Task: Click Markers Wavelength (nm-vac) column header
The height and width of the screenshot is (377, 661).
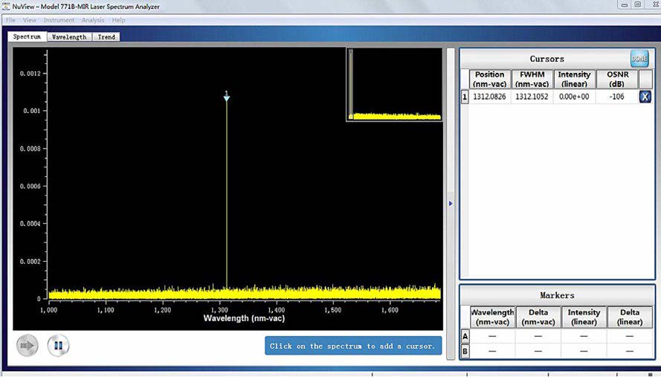Action: [492, 317]
